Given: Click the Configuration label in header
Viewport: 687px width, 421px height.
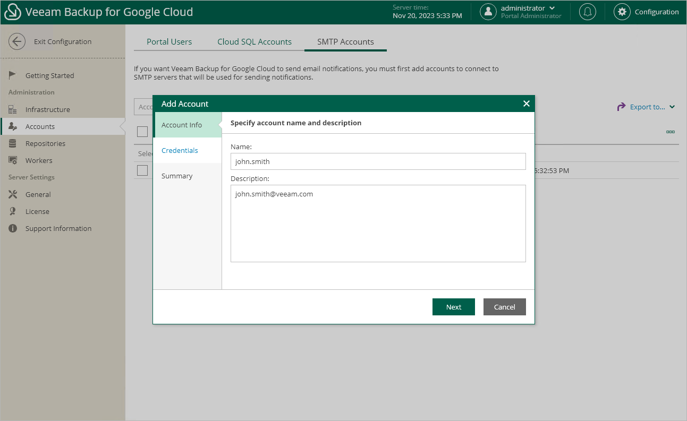Looking at the screenshot, I should tap(657, 12).
